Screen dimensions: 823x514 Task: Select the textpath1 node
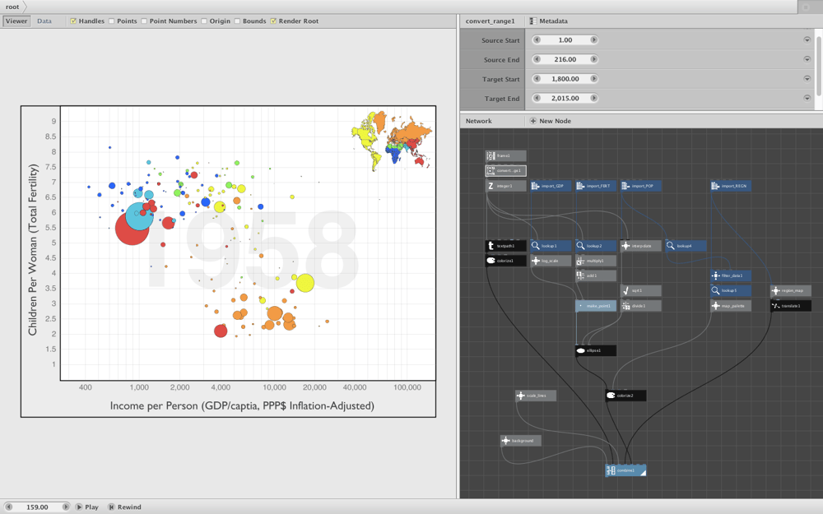(x=505, y=245)
